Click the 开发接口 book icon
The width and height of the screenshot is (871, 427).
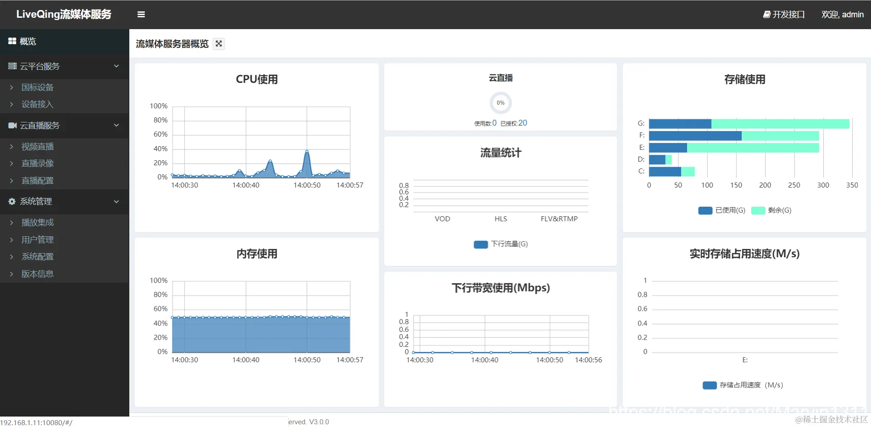[x=767, y=15]
